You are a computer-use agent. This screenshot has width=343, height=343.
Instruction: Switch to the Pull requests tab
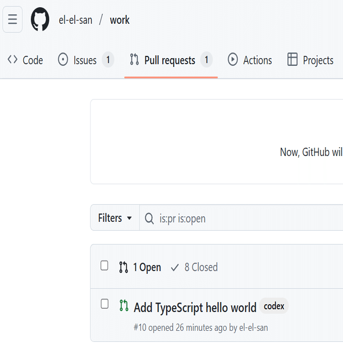[171, 60]
